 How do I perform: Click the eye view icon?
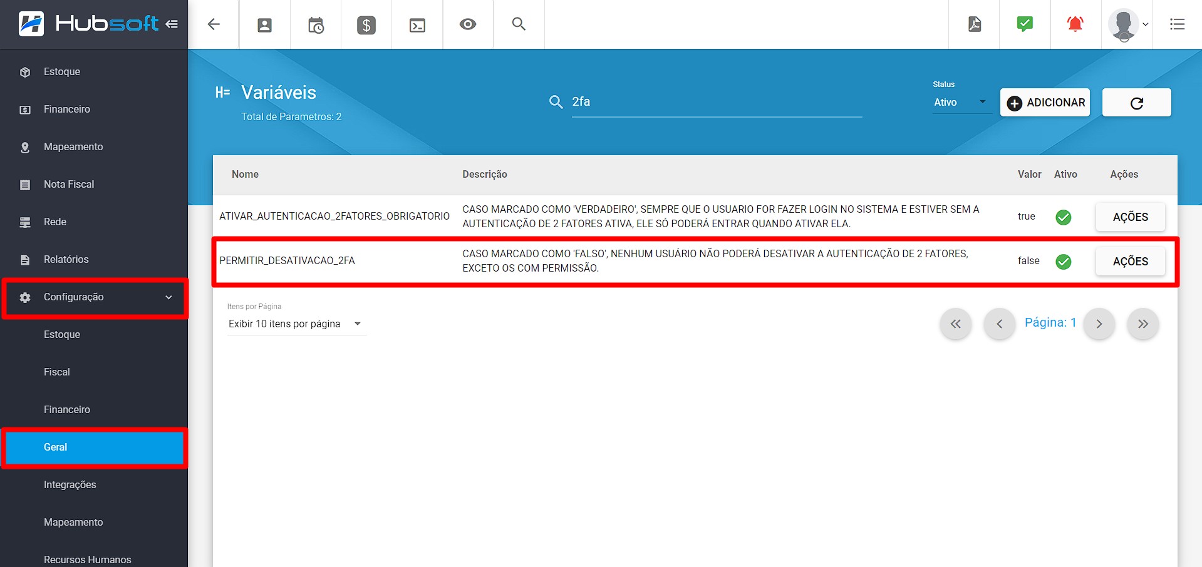[468, 24]
